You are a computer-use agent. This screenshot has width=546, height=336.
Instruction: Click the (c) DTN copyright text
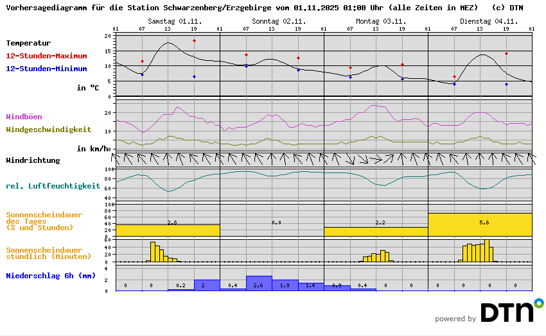click(x=507, y=8)
